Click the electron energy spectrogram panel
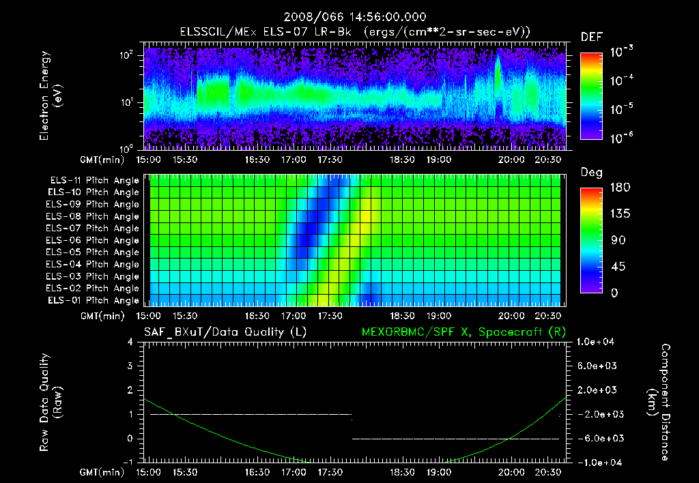 355,96
